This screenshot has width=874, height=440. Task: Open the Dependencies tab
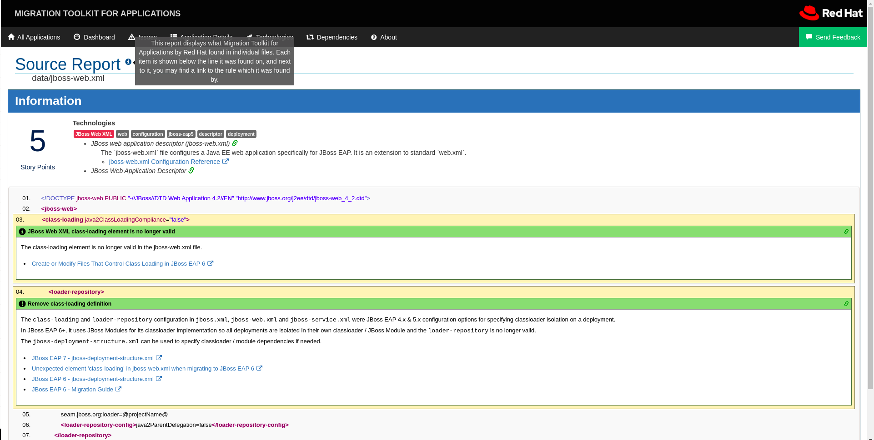(x=337, y=37)
